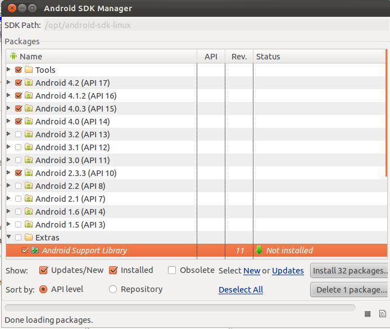This screenshot has width=390, height=329.
Task: Uncheck the Android 2.3.3 (API 10) checkbox
Action: click(x=19, y=173)
